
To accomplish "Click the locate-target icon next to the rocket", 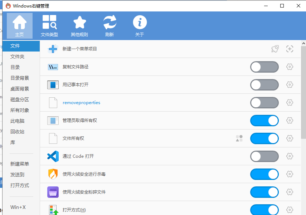I will click(x=290, y=49).
